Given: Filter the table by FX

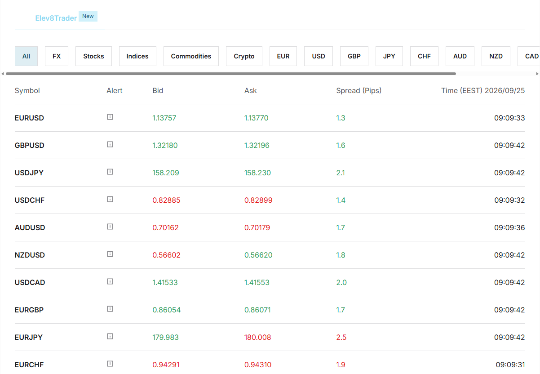Looking at the screenshot, I should pos(57,56).
